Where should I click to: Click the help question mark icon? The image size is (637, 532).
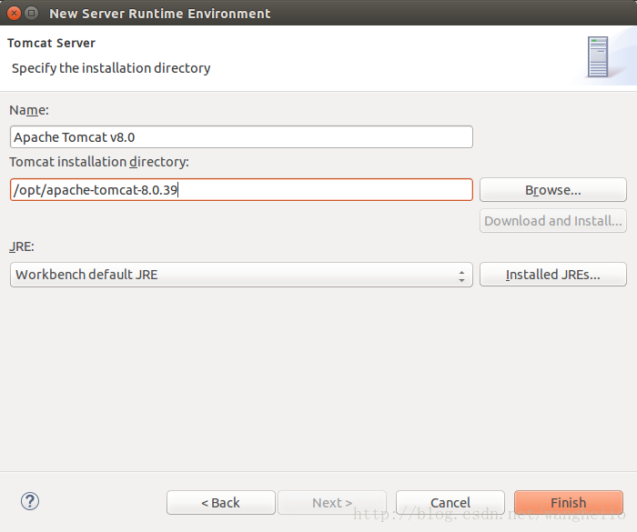click(30, 502)
